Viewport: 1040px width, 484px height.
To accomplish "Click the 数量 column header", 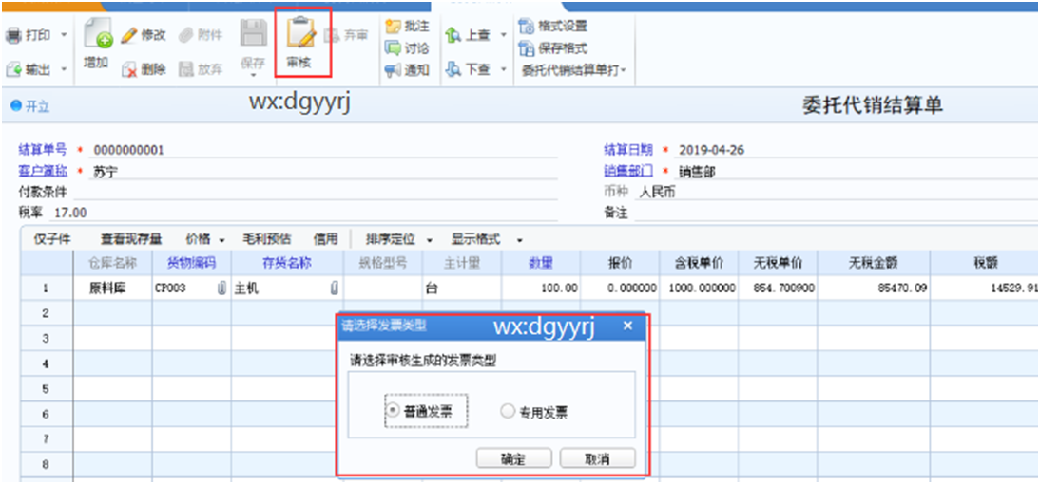I will click(541, 264).
